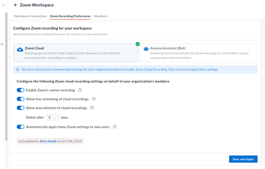Open Steve Joseph's profile link
The width and height of the screenshot is (265, 169).
click(x=48, y=141)
